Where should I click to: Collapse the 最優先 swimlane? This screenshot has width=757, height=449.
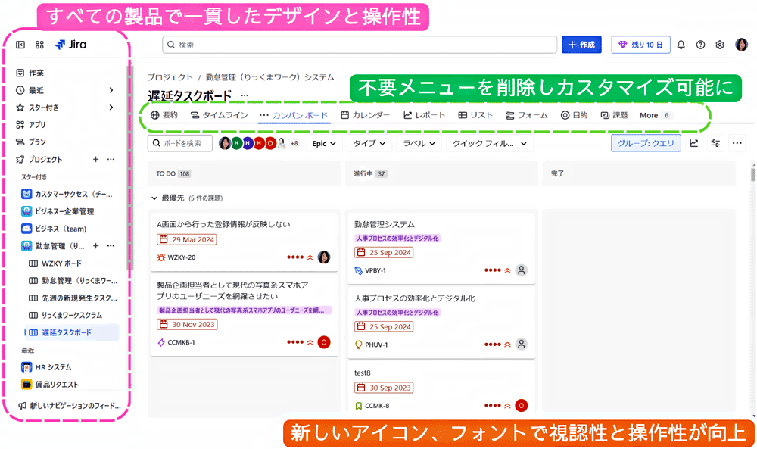click(x=154, y=198)
